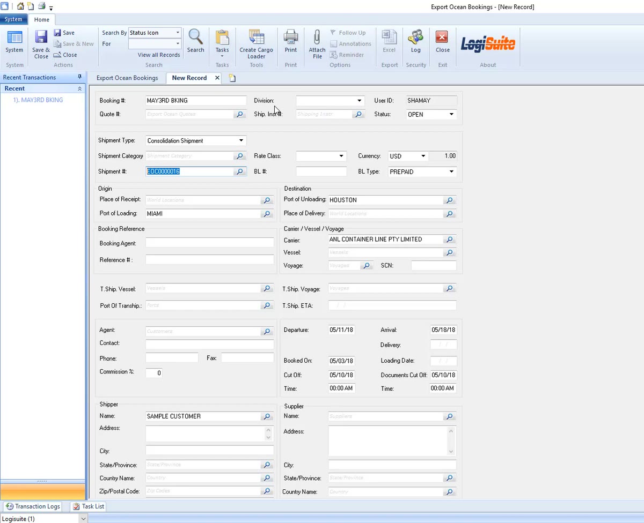The width and height of the screenshot is (644, 523).
Task: Open Quote # lookup search icon
Action: (240, 114)
